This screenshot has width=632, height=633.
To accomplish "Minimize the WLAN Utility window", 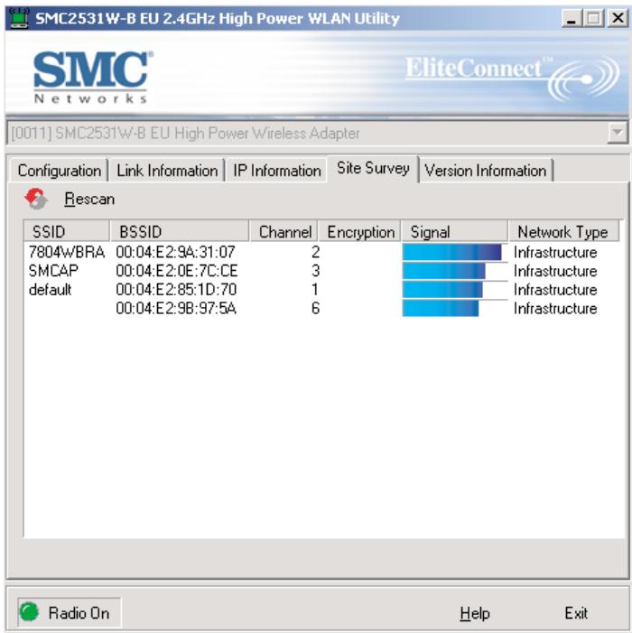I will coord(572,18).
